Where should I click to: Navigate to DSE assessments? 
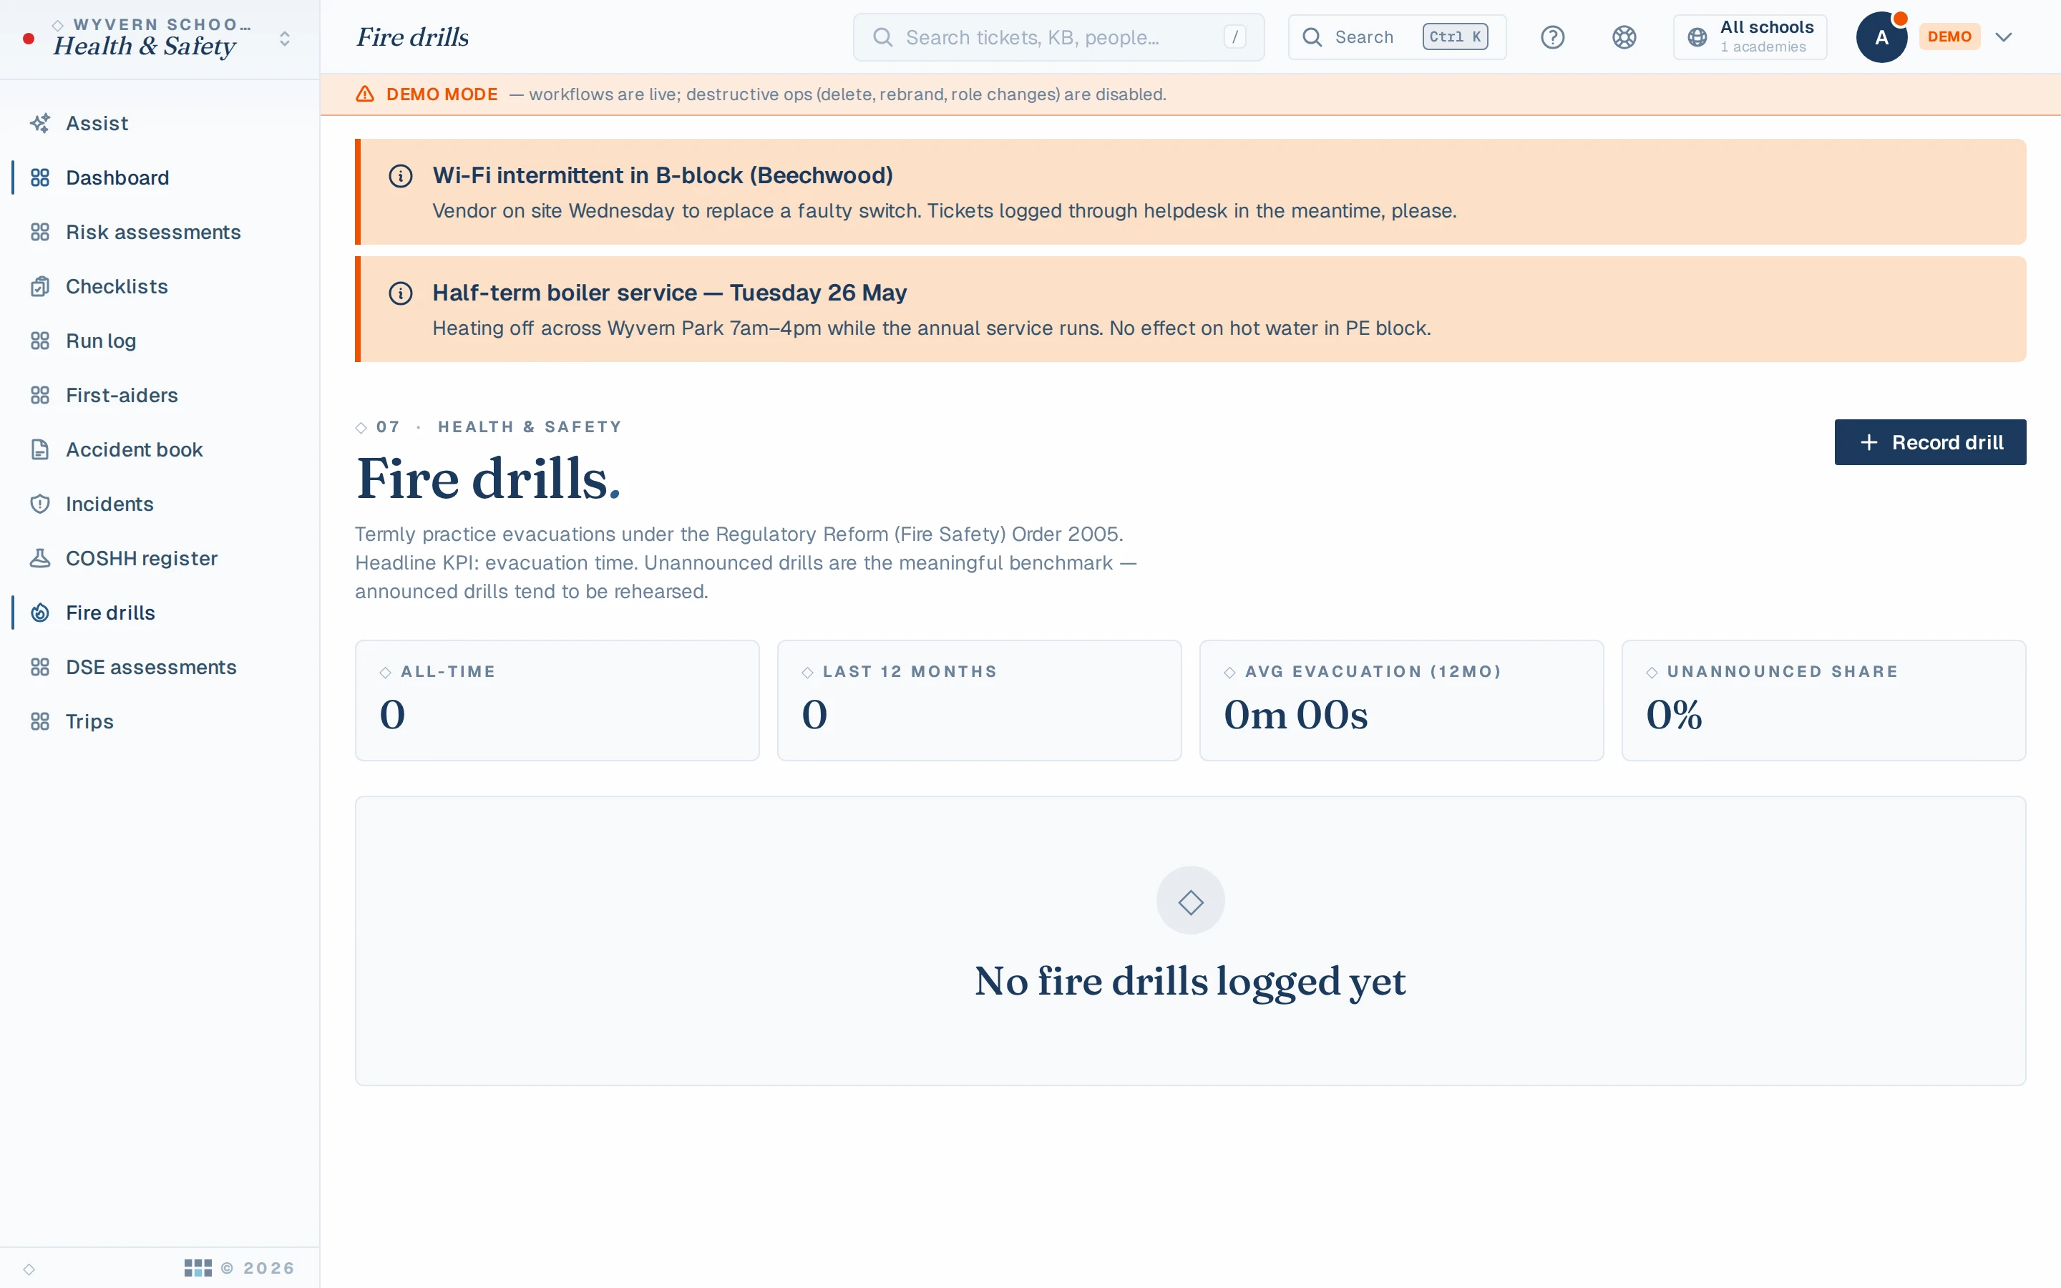pyautogui.click(x=160, y=668)
